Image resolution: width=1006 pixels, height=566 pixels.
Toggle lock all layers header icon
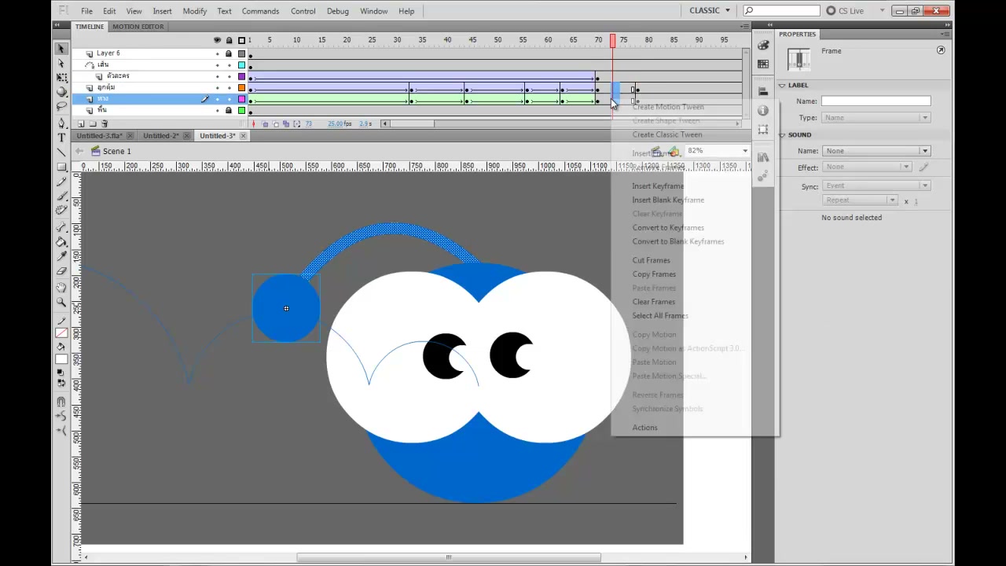pyautogui.click(x=229, y=40)
